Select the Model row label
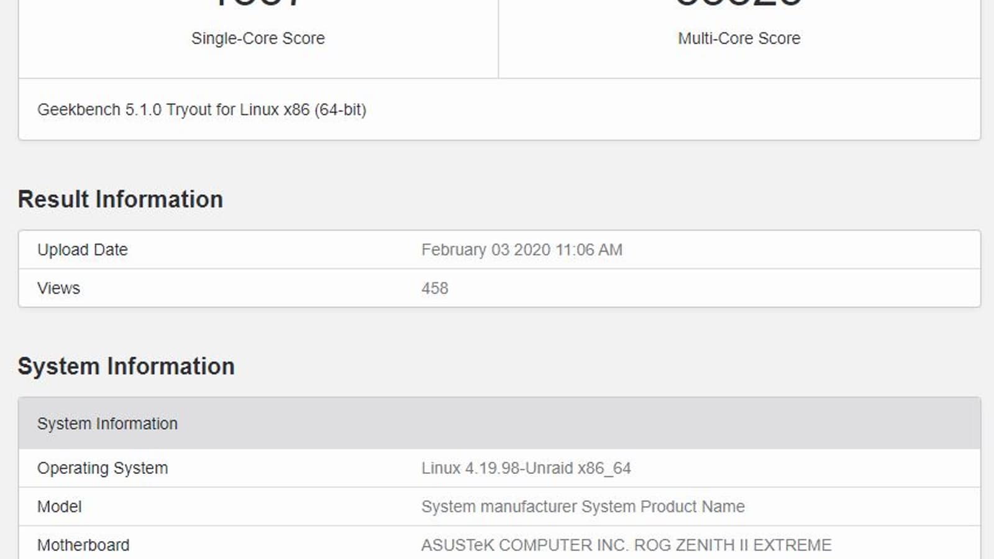Viewport: 994px width, 559px height. tap(59, 507)
